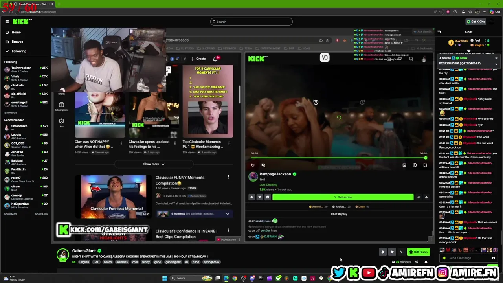Open ShakoMako recommended channel
The width and height of the screenshot is (503, 283).
click(x=26, y=127)
